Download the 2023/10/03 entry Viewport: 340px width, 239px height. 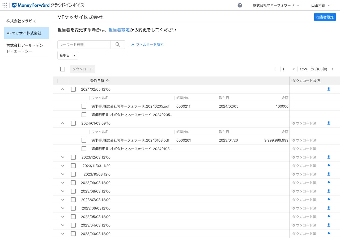click(329, 174)
